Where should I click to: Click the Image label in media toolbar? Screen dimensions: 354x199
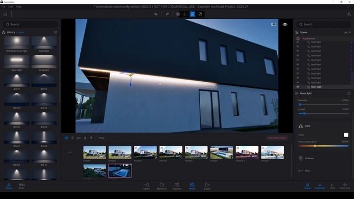101,138
